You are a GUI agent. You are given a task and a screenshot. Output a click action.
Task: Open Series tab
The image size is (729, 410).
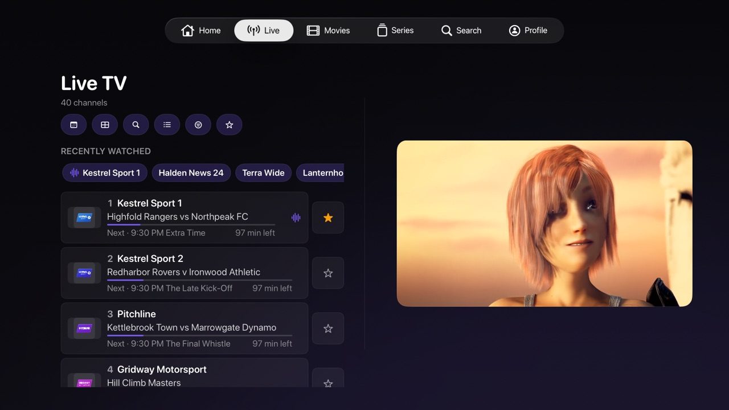coord(395,31)
